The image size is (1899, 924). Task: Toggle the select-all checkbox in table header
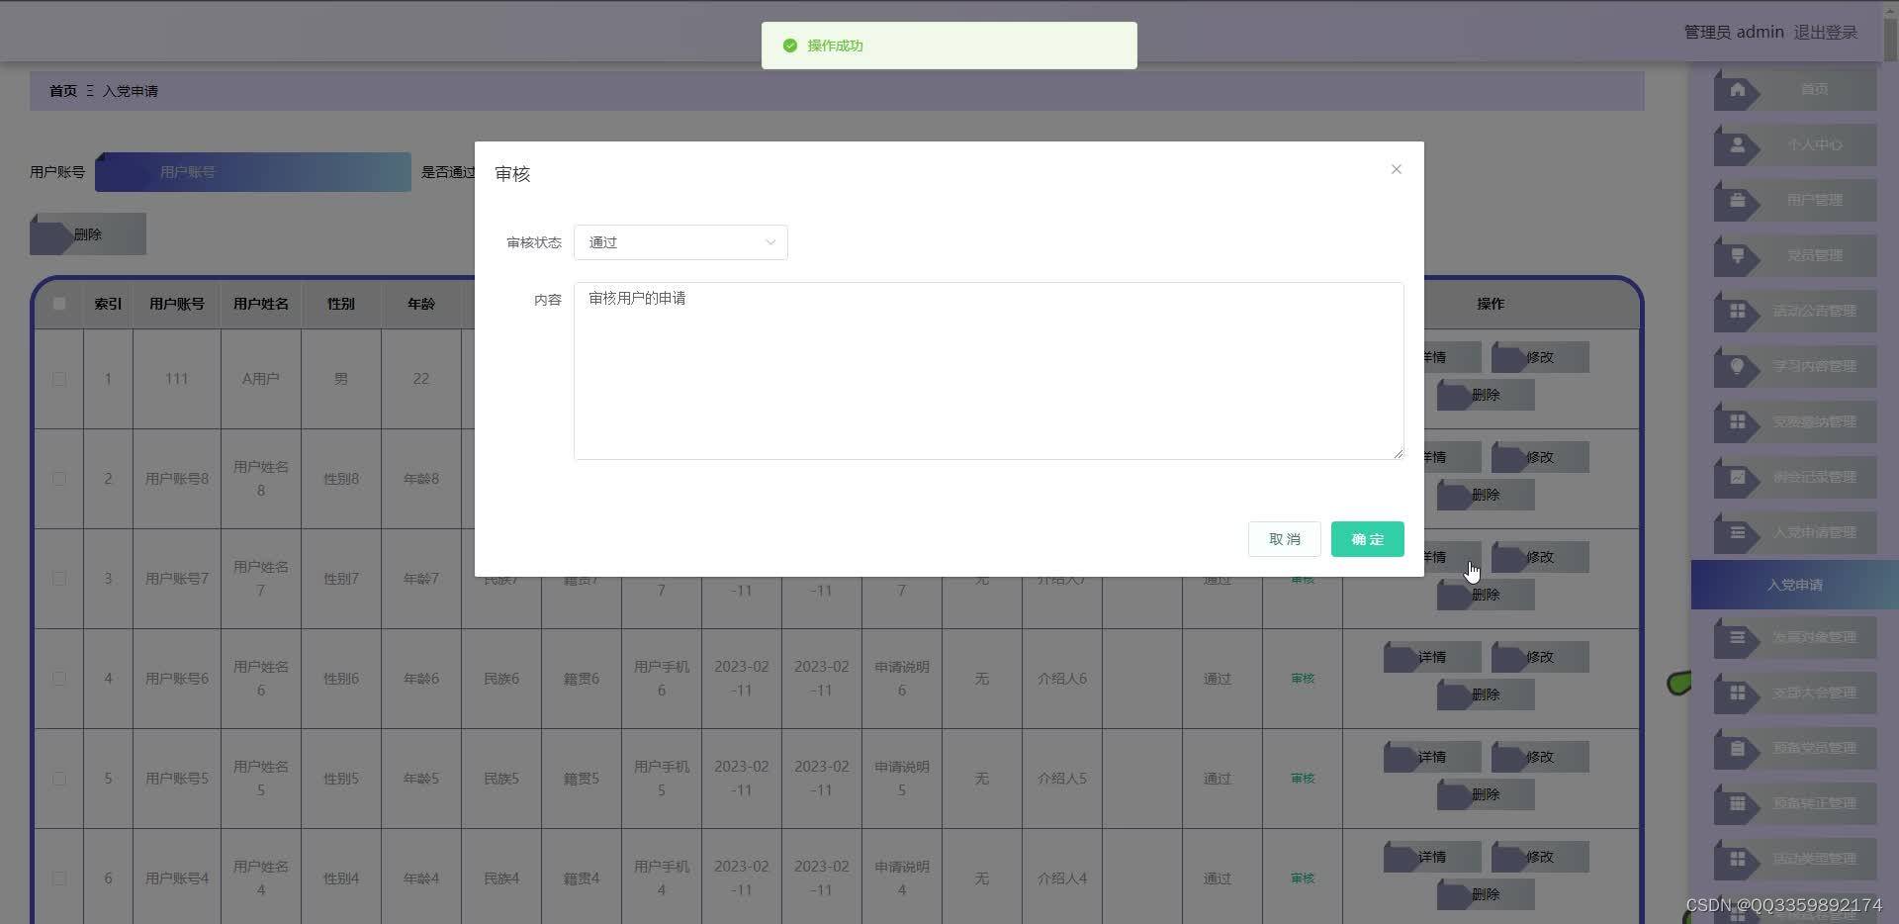pos(59,304)
